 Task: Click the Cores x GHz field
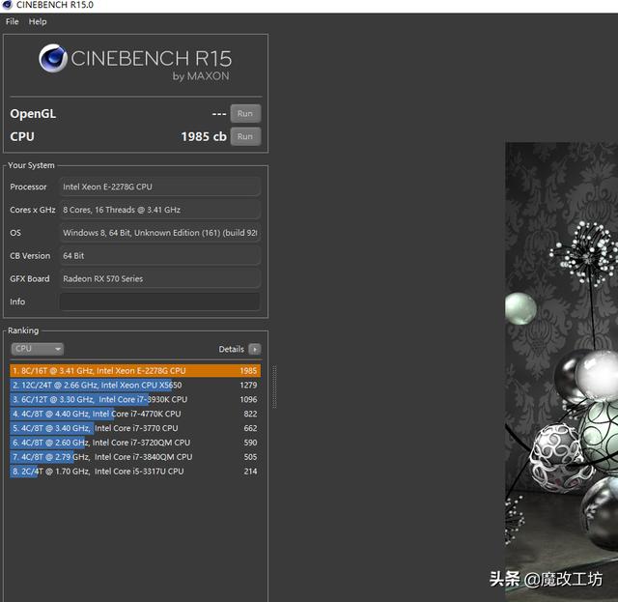point(159,210)
